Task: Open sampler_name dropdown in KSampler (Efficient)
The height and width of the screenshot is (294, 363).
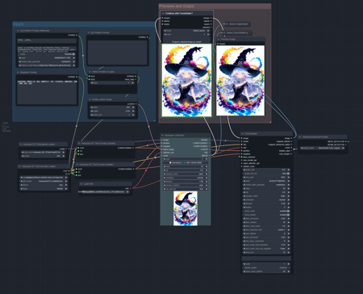Action: 186,174
